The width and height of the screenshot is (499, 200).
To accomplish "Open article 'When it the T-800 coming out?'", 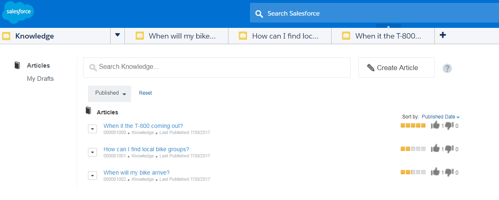I will coord(143,126).
